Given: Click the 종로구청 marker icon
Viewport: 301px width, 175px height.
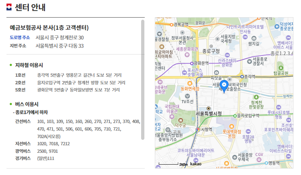Looking at the screenshot, I should coord(211,46).
